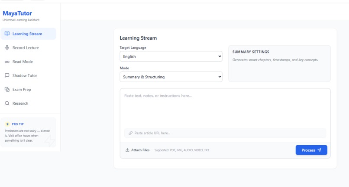Switch to Read Mode
The height and width of the screenshot is (187, 349).
click(28, 62)
